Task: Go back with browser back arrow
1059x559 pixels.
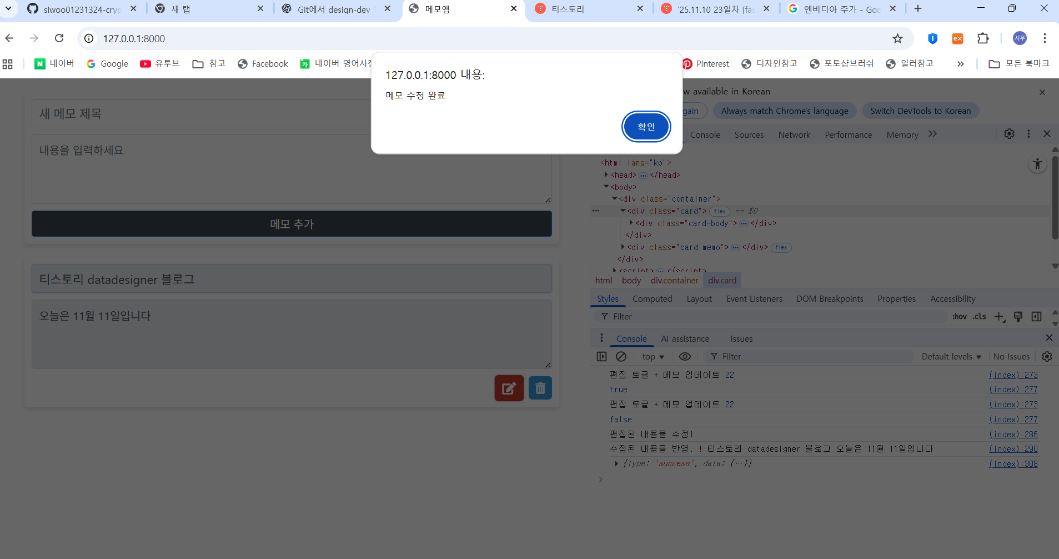Action: [x=9, y=38]
